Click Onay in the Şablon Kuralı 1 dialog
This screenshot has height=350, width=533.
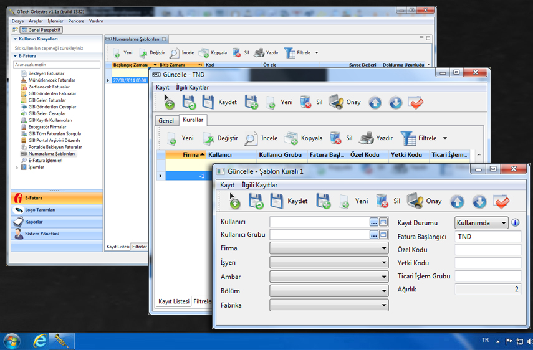click(x=424, y=201)
